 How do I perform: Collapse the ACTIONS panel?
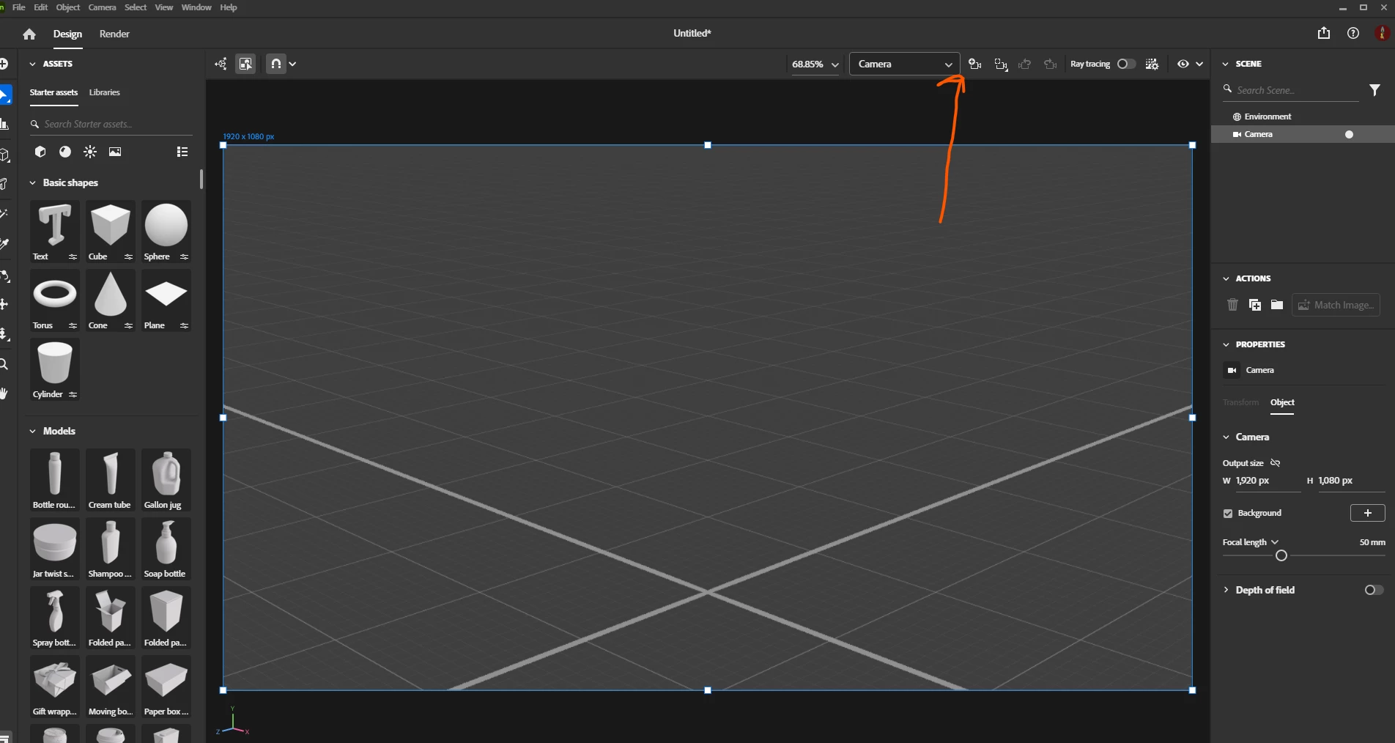[1226, 278]
